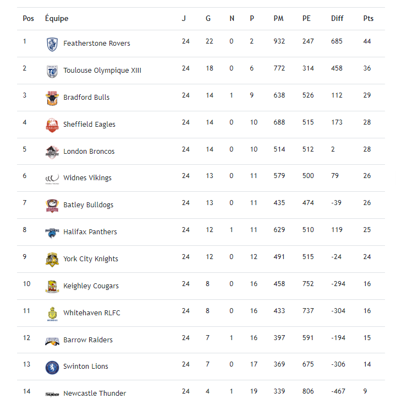The width and height of the screenshot is (396, 409).
Task: Click the Keighley Cougars team logo
Action: (x=52, y=287)
